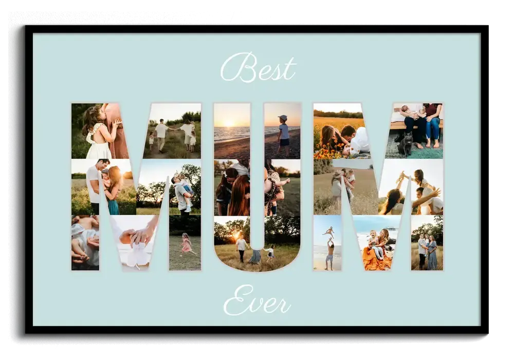
Task: Open photo of girl running in pink dress
Action: coord(185,243)
